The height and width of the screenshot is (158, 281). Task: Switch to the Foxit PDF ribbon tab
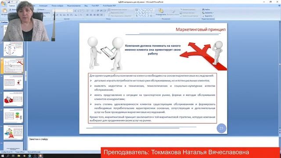[95, 6]
